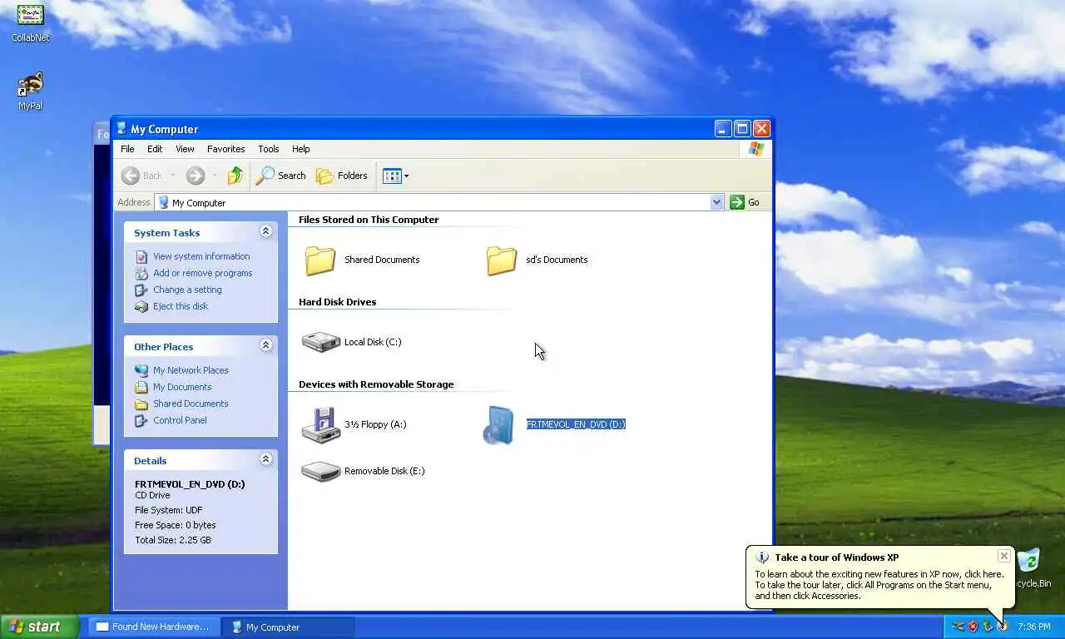Collapse the System Tasks panel

click(x=266, y=231)
